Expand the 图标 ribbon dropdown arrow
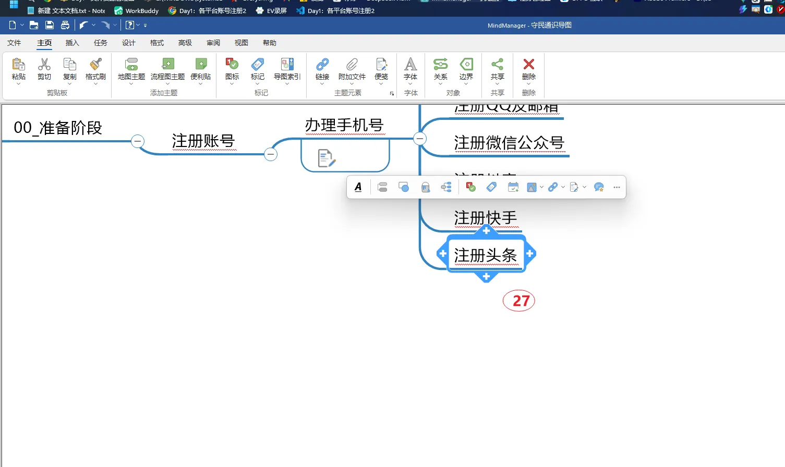This screenshot has height=467, width=785. (232, 84)
